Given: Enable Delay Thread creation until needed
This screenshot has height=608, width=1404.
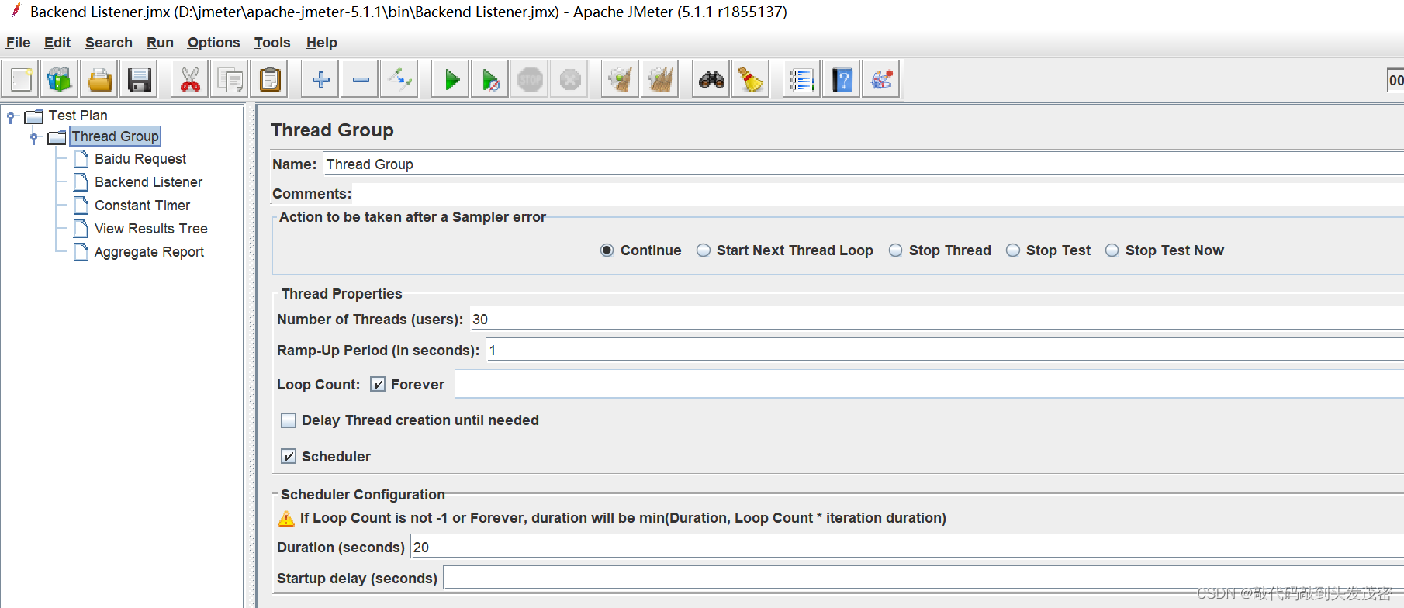Looking at the screenshot, I should click(x=289, y=420).
